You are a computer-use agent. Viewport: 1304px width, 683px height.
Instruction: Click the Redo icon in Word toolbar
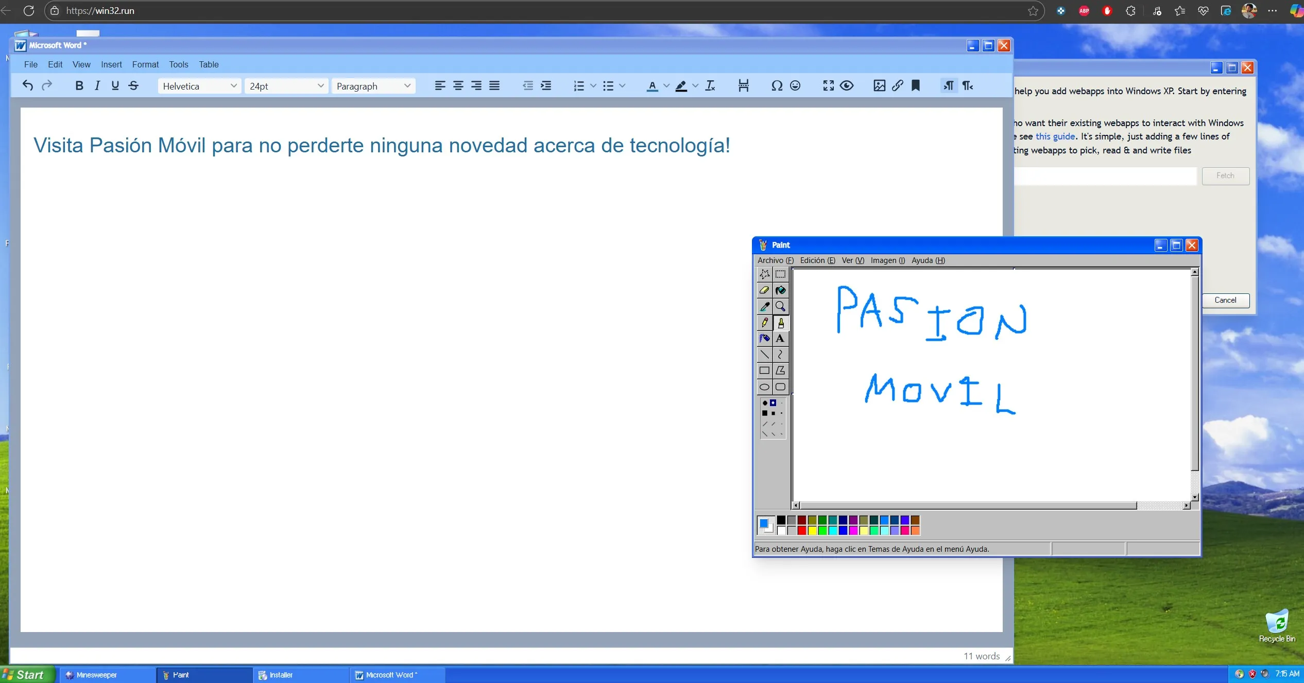click(x=47, y=85)
